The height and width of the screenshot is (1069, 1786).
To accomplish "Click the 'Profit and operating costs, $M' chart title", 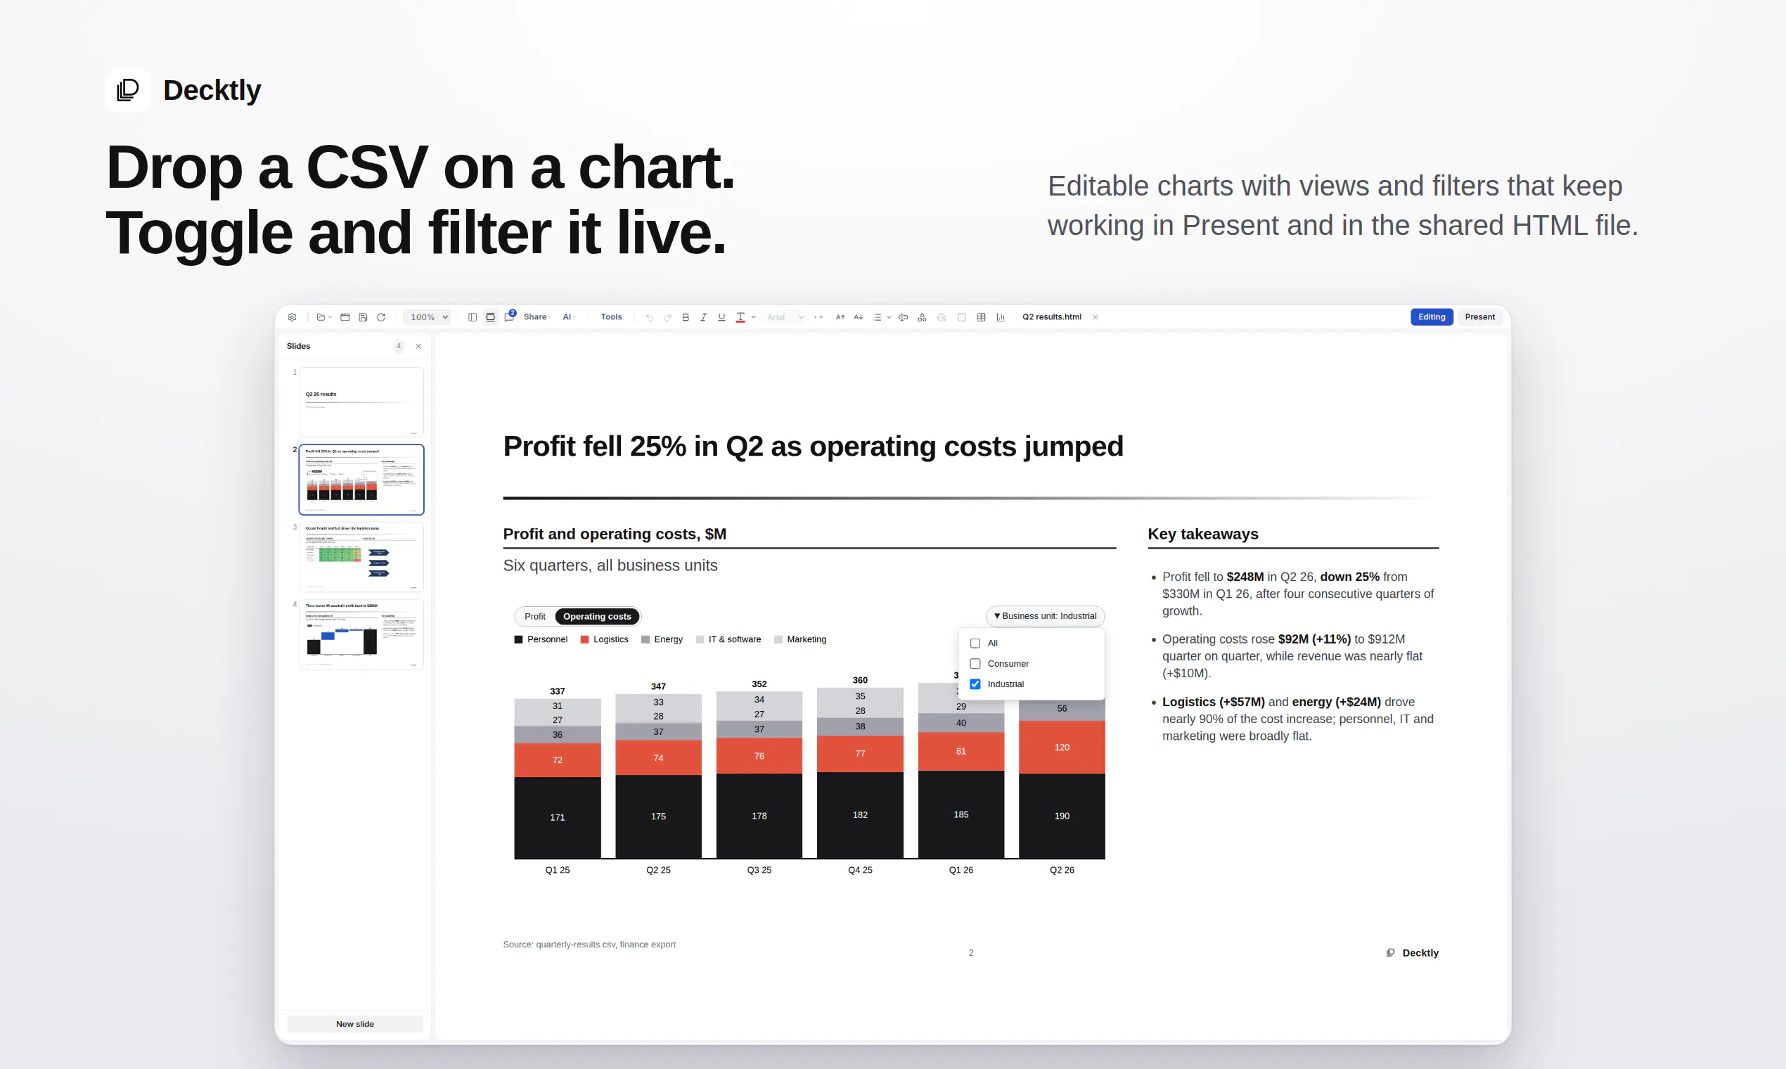I will click(615, 534).
